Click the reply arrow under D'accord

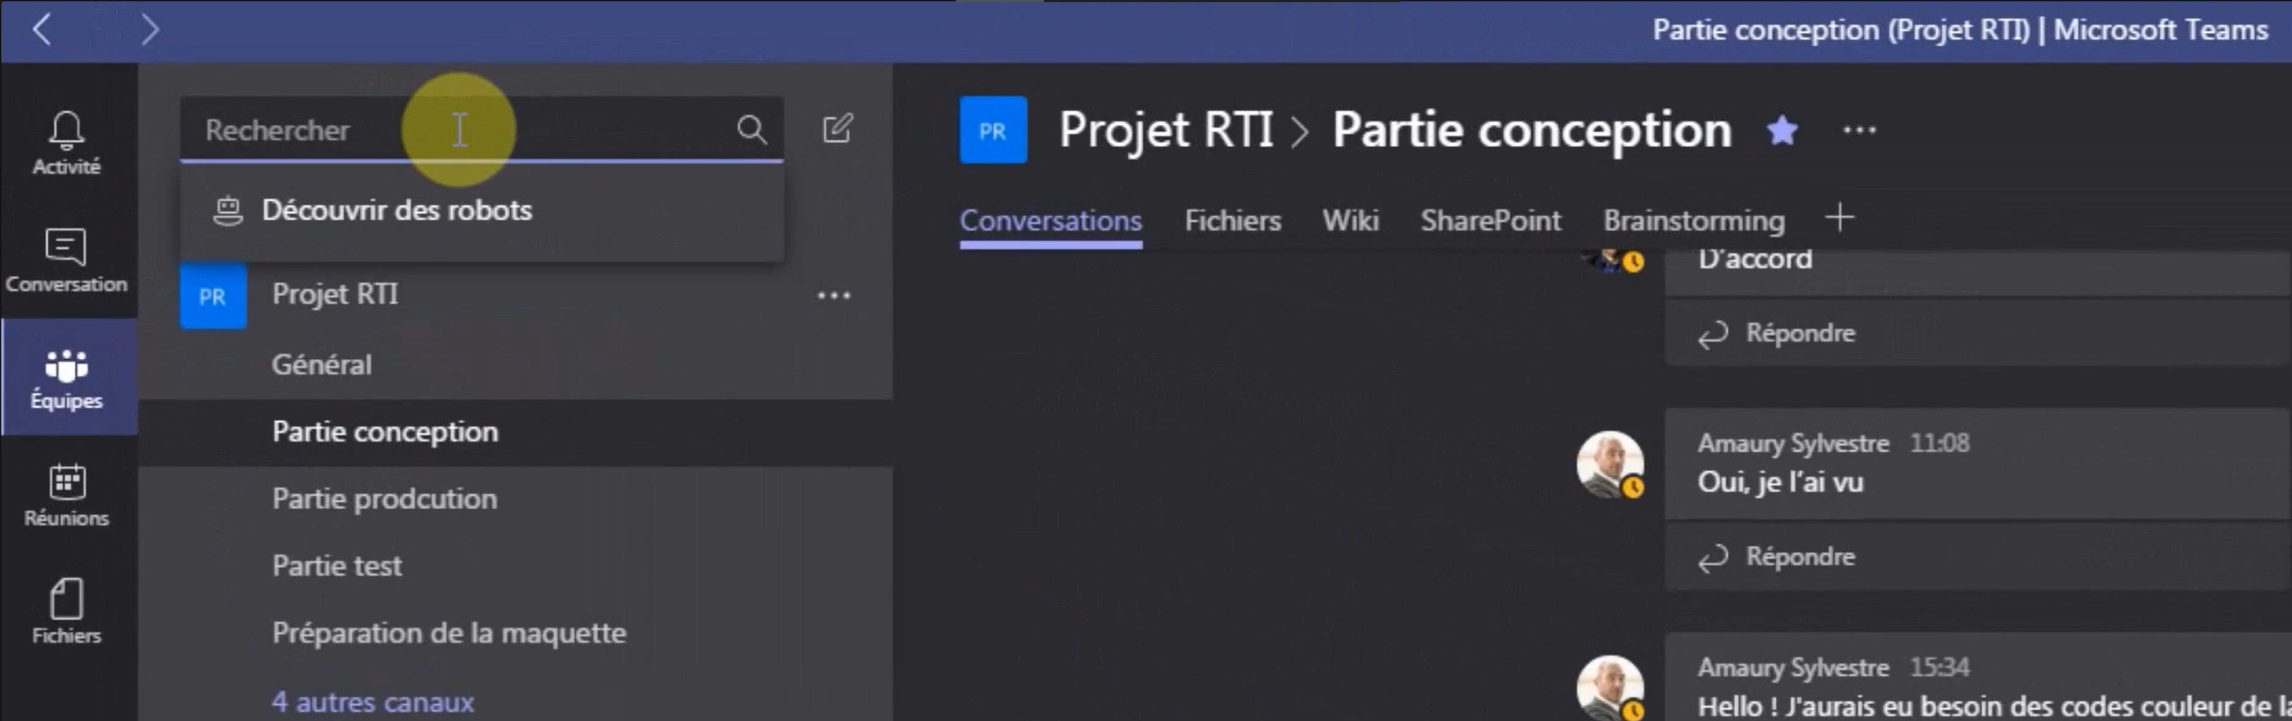point(1713,335)
